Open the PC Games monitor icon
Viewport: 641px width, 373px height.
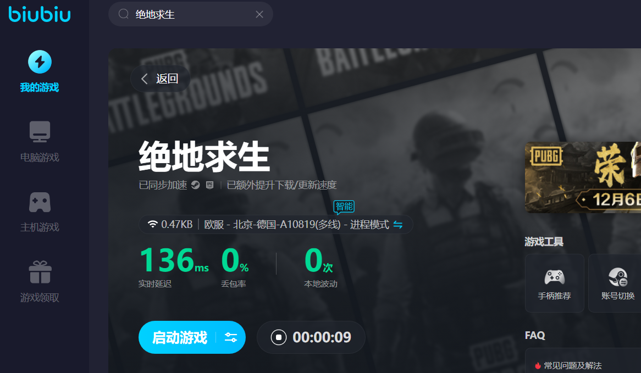[40, 132]
